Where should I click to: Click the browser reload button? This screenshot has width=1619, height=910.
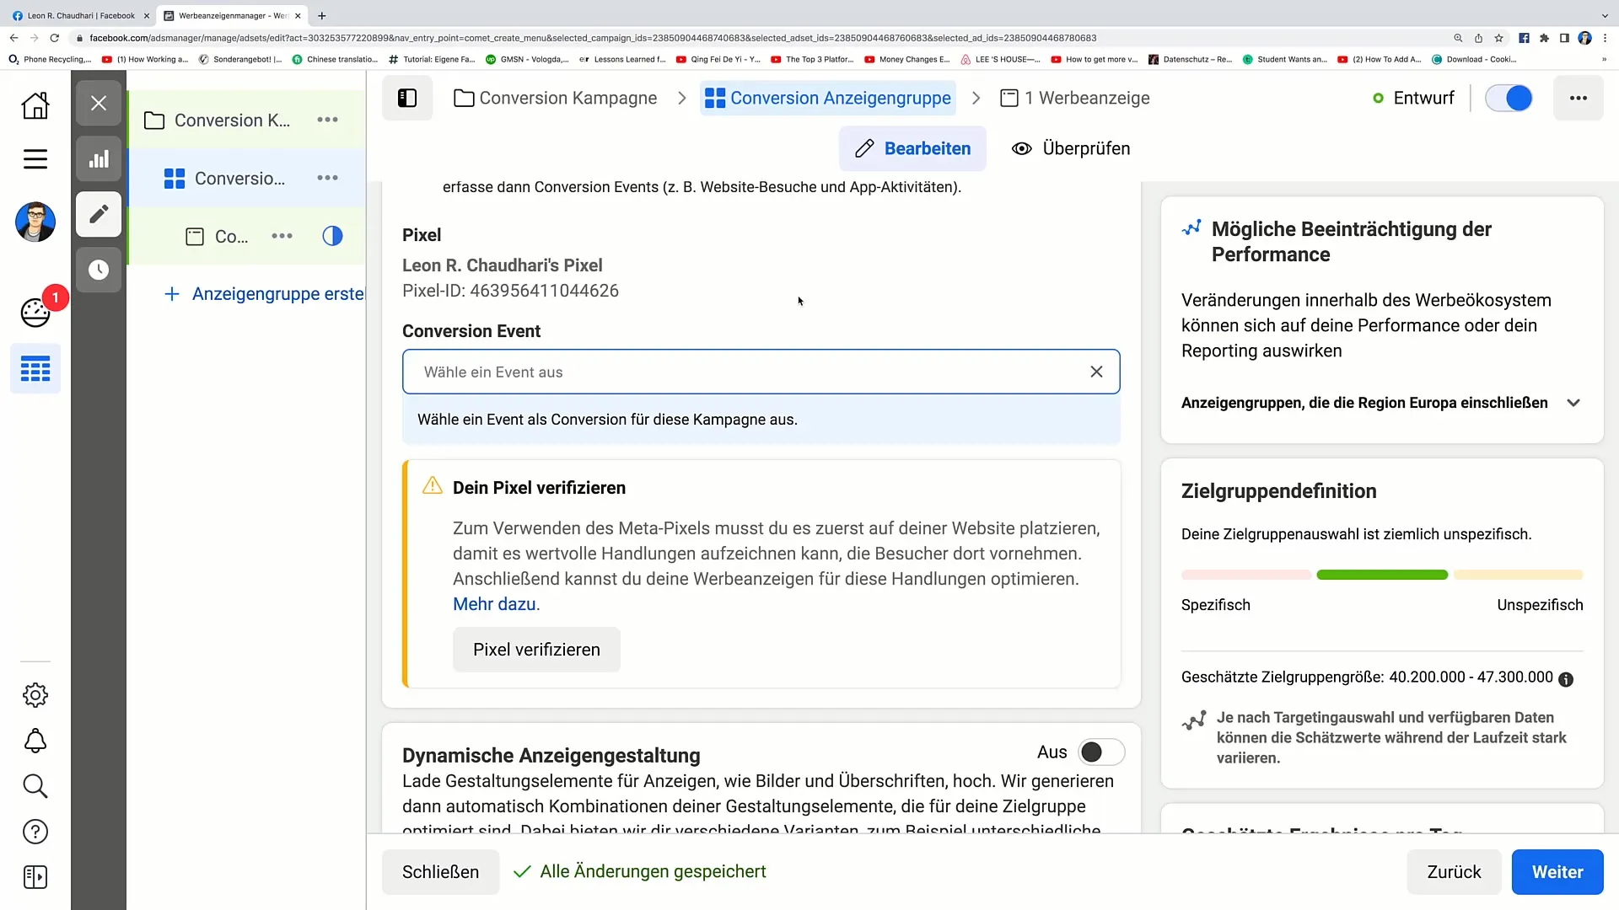tap(55, 38)
